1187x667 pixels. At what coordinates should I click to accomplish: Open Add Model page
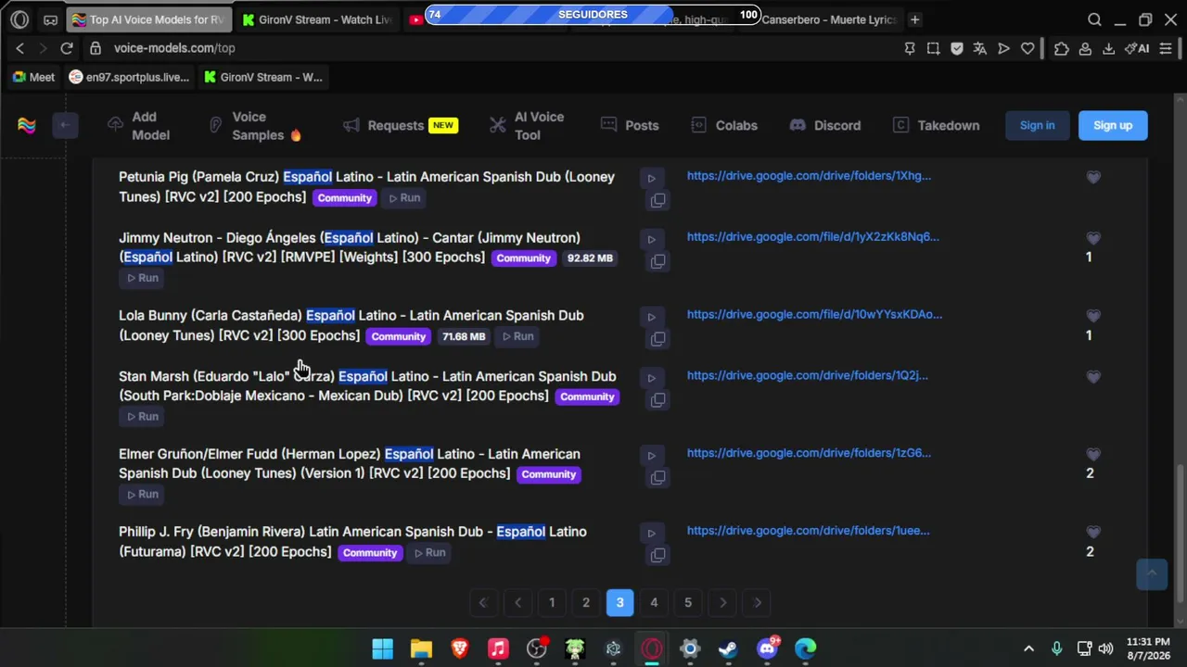139,125
